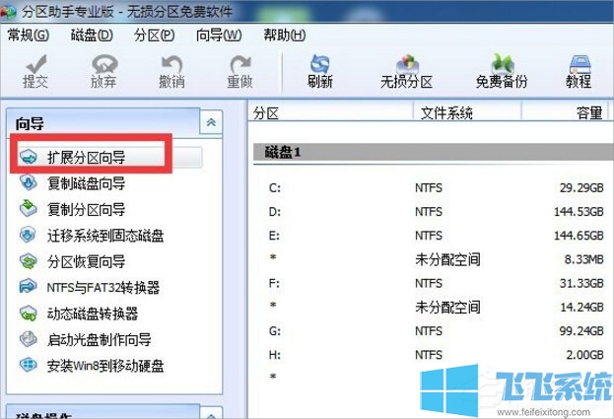Open the 无损分区 tool icon
Image resolution: width=614 pixels, height=419 pixels.
[407, 69]
